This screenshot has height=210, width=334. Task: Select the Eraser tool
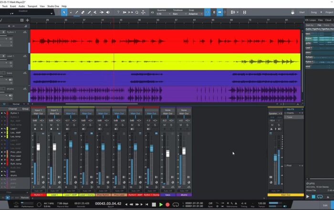pyautogui.click(x=83, y=12)
